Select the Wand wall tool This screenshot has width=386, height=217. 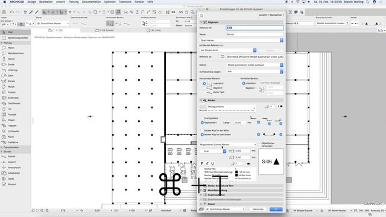click(x=15, y=48)
